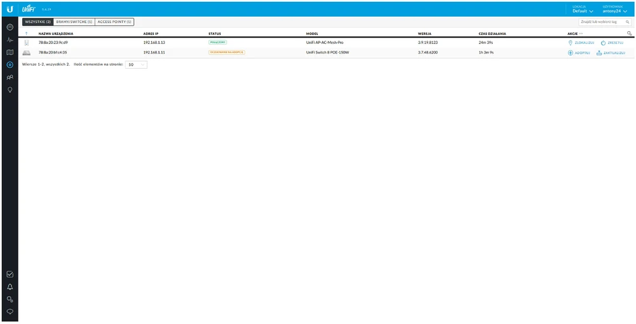The image size is (636, 324).
Task: Open the Statistics pulse icon in sidebar
Action: point(10,39)
